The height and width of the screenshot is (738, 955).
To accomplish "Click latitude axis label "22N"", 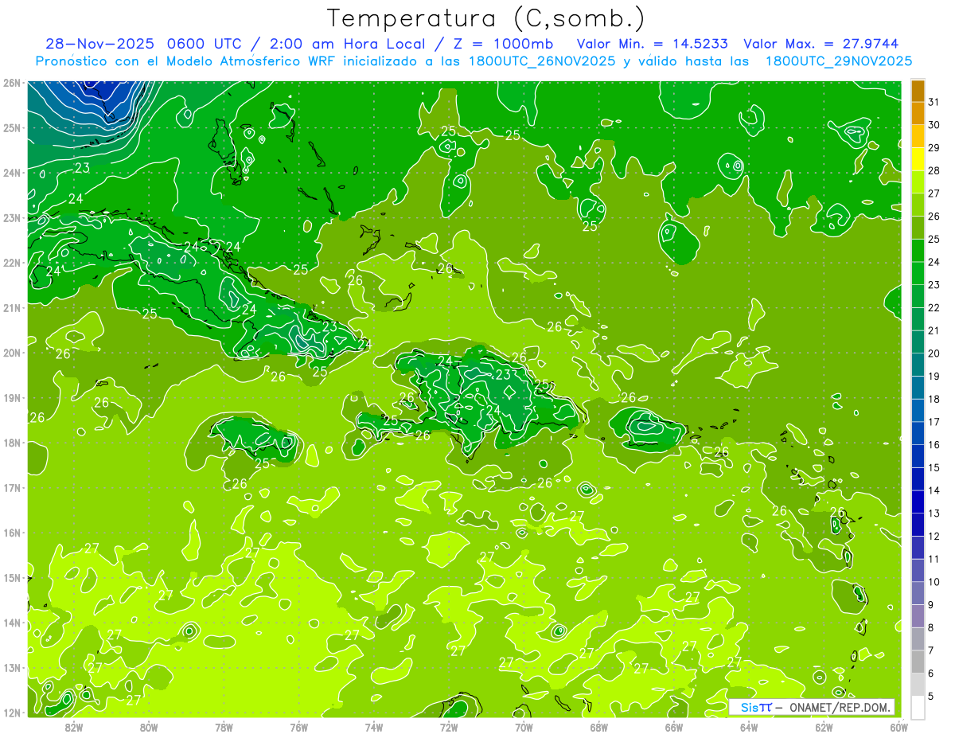I will [x=12, y=263].
